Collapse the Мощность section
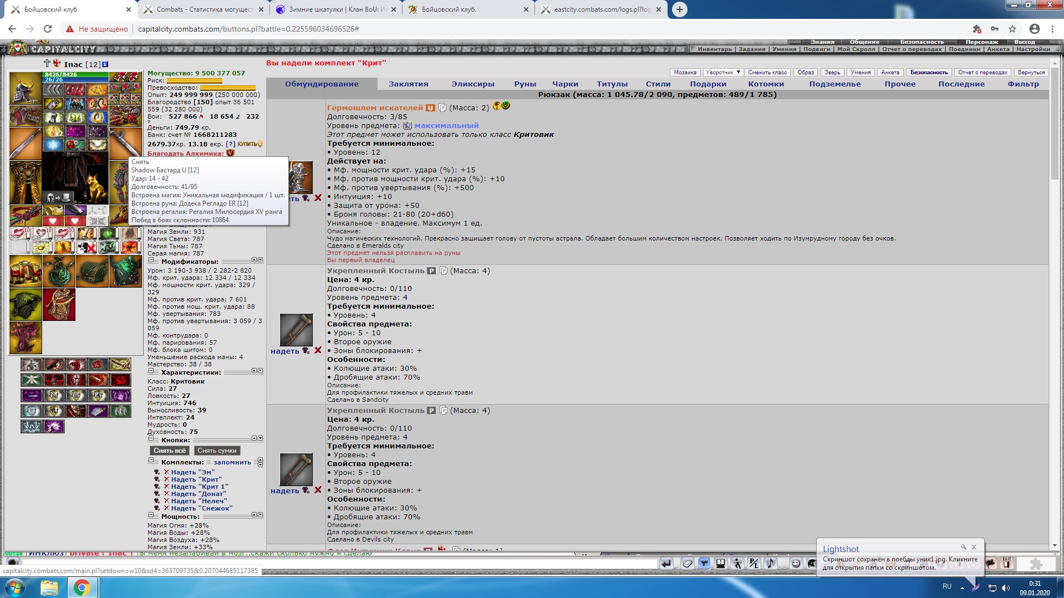The width and height of the screenshot is (1064, 598). (x=151, y=515)
